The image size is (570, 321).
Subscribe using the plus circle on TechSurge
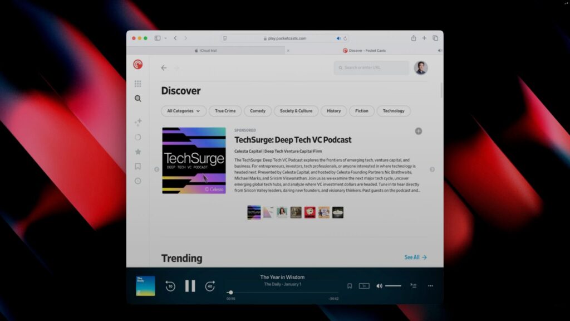(x=419, y=130)
